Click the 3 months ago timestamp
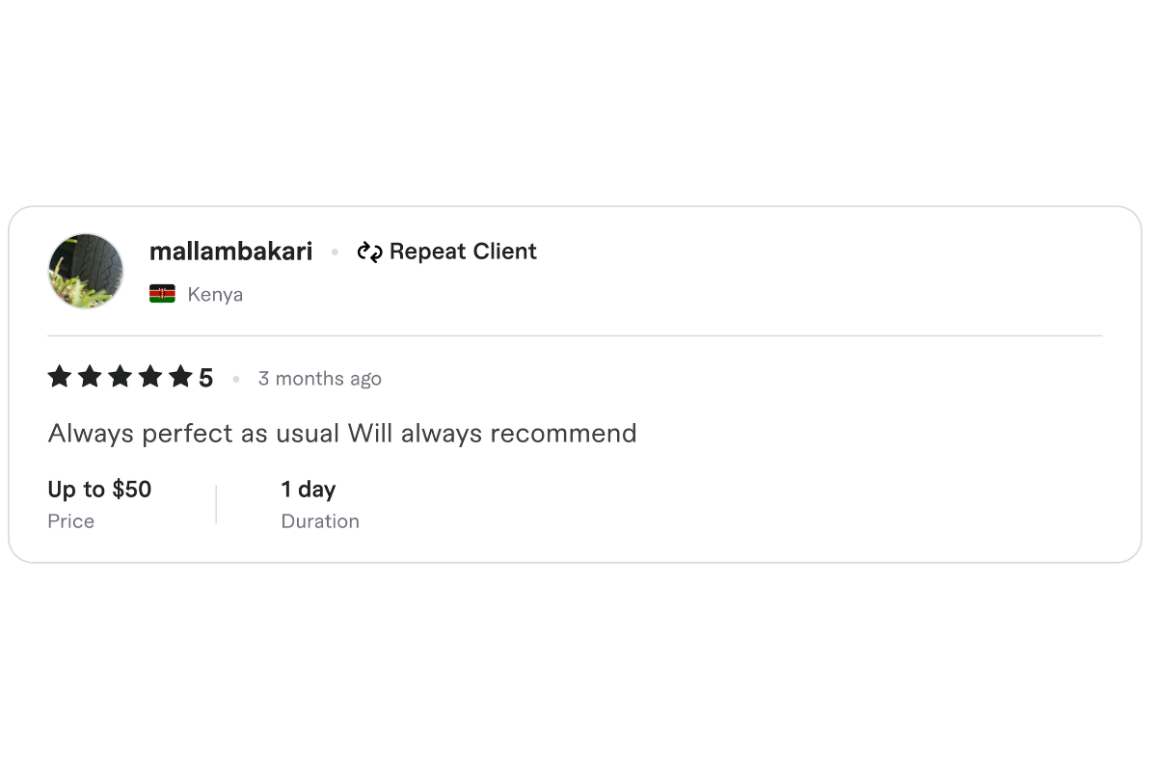 point(320,379)
